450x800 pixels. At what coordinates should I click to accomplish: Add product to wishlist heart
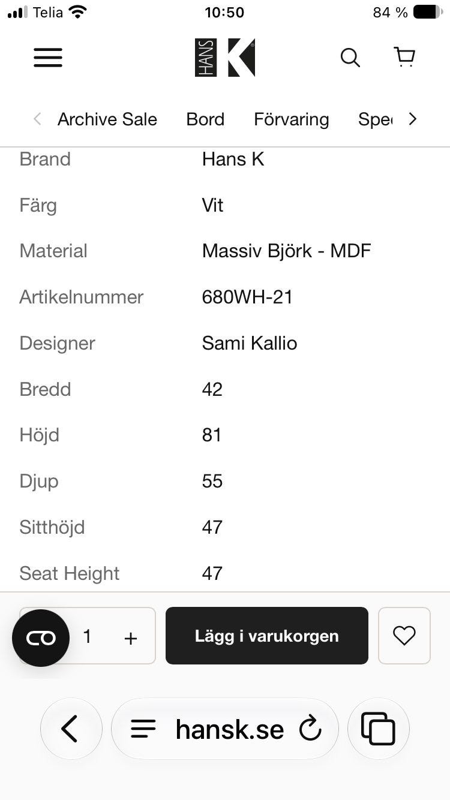(x=404, y=636)
